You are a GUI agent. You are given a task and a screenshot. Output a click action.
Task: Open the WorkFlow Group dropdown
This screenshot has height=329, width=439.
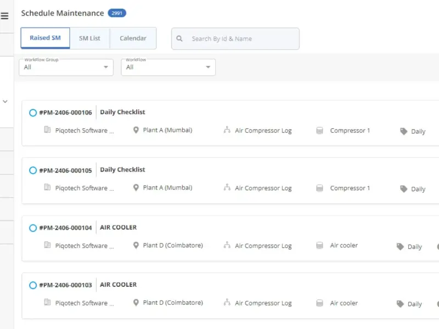pos(66,67)
